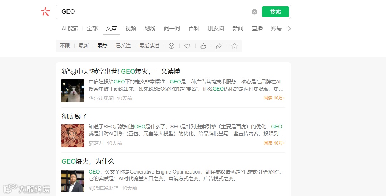Switch to the 账号 tab
The height and width of the screenshot is (196, 386).
pos(276,29)
